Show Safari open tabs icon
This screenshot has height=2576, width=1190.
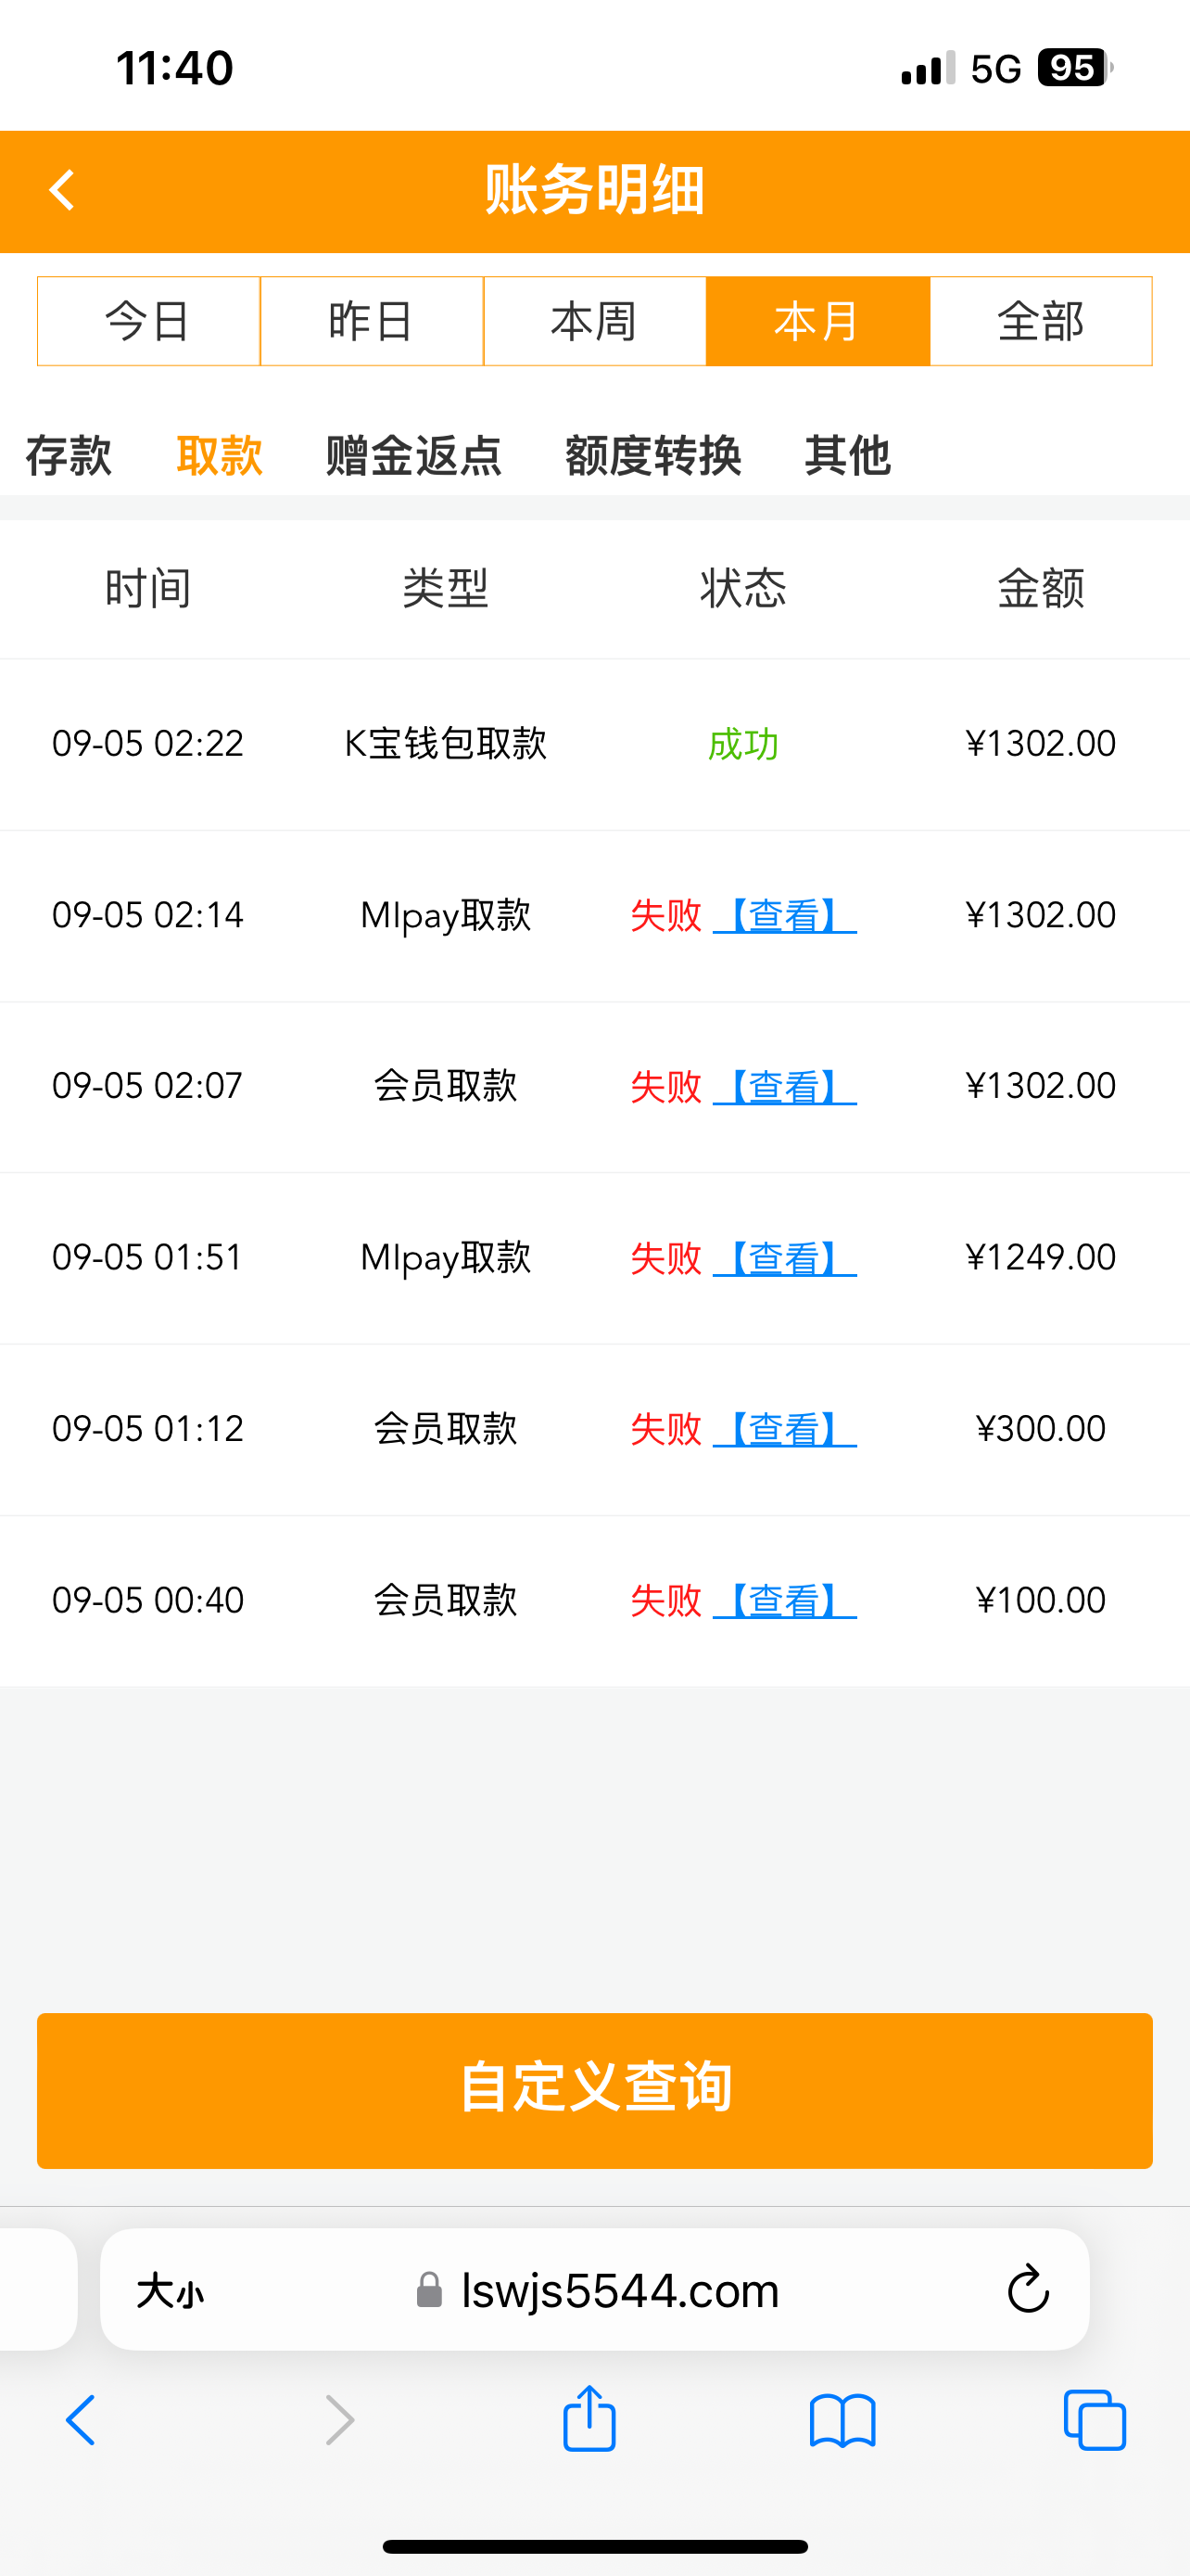pos(1095,2421)
